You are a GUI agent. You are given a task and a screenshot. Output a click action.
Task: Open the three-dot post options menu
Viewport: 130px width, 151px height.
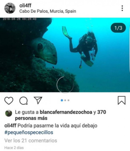coord(122,8)
